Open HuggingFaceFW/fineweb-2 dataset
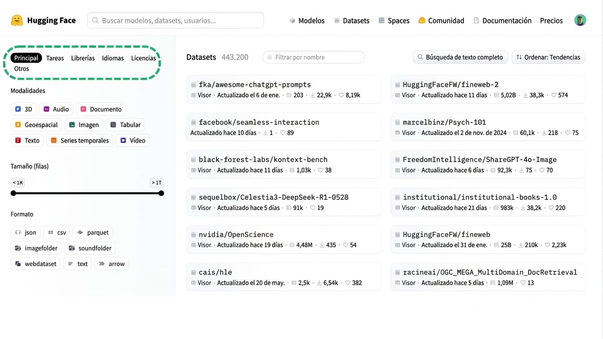Image resolution: width=603 pixels, height=339 pixels. (x=451, y=85)
